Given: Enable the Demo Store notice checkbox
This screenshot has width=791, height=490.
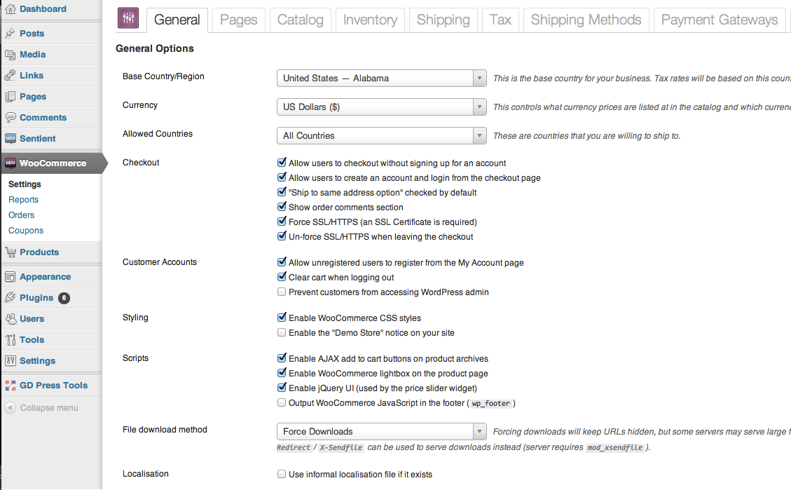Looking at the screenshot, I should coord(282,332).
